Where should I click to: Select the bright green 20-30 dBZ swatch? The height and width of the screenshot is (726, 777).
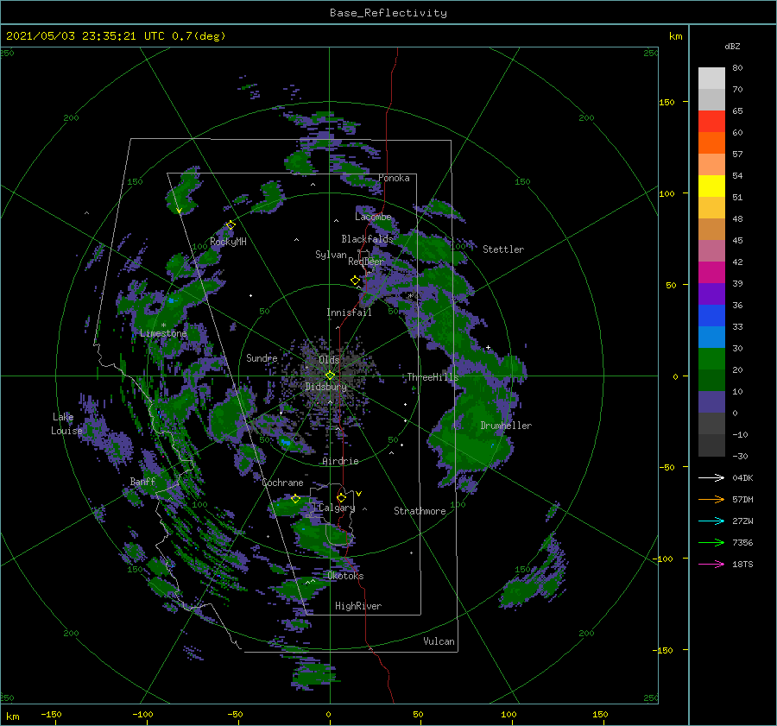point(711,359)
